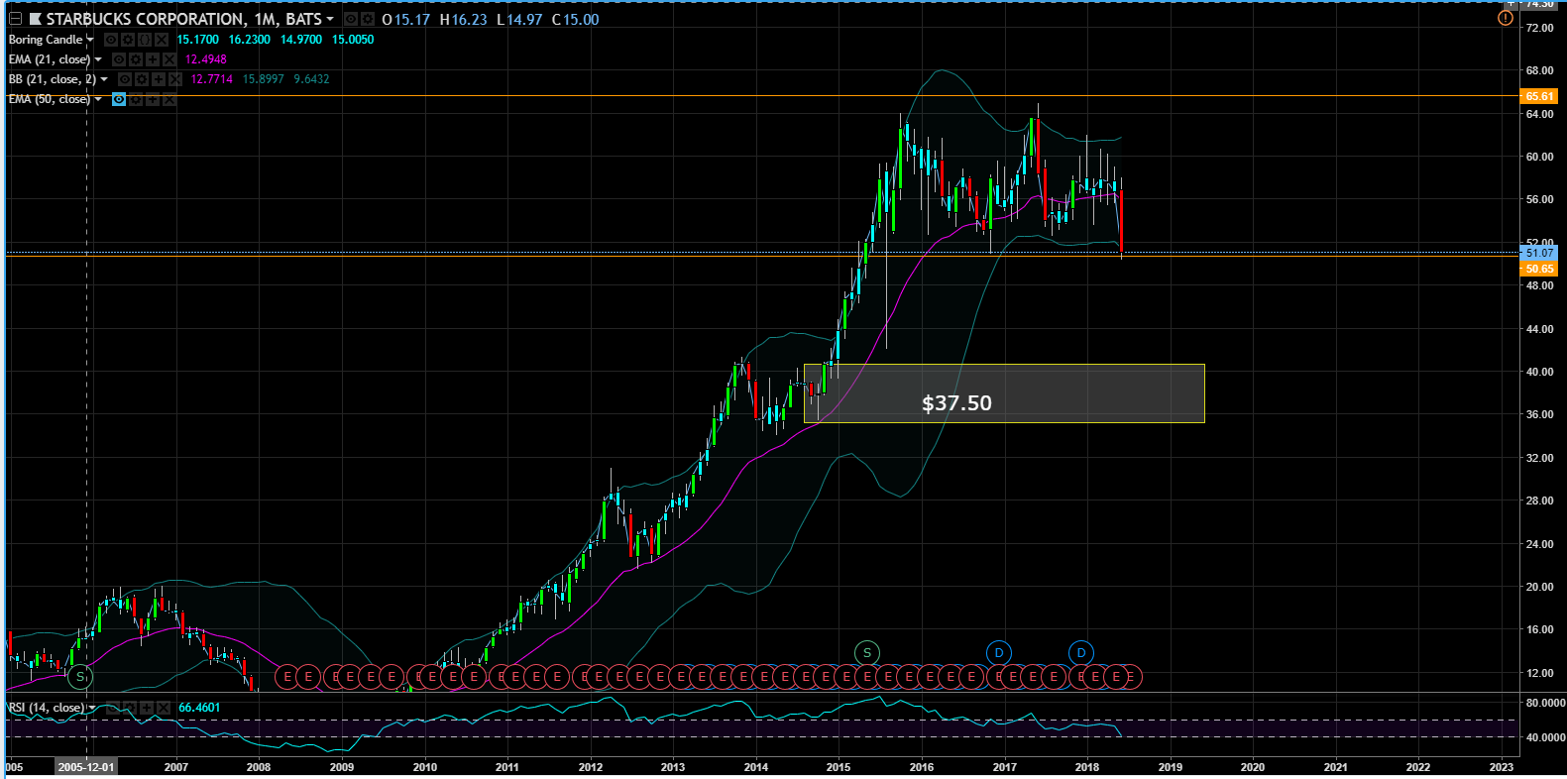Click the 2023 label on the time axis
The width and height of the screenshot is (1567, 779).
pos(1502,767)
